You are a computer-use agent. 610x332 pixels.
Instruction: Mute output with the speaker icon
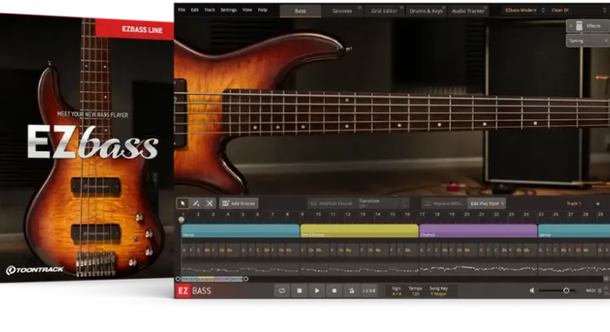click(532, 290)
